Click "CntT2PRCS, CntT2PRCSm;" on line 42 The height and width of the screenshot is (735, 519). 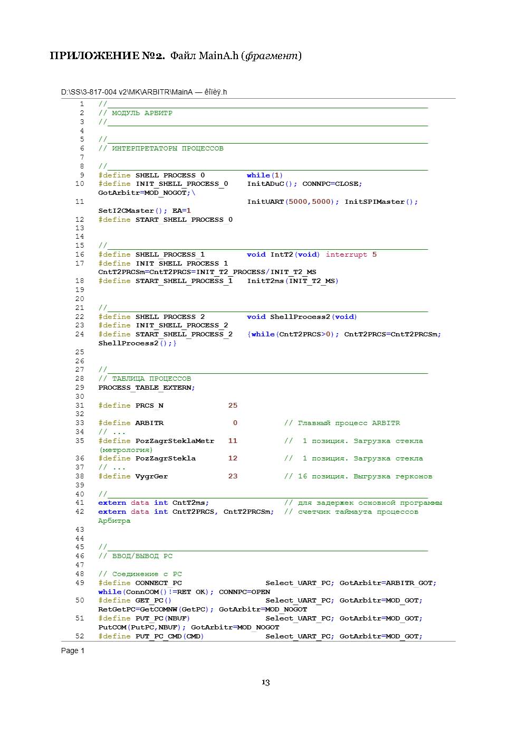(x=223, y=512)
